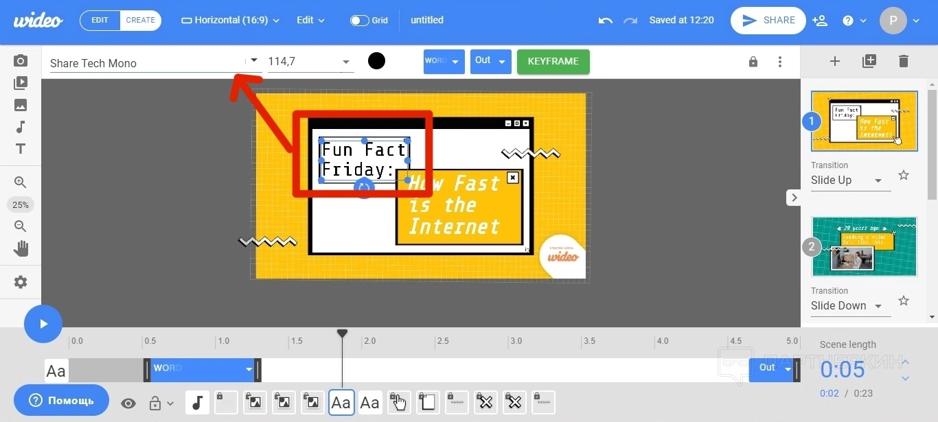The width and height of the screenshot is (938, 422).
Task: Click the Redo arrow
Action: coord(630,21)
